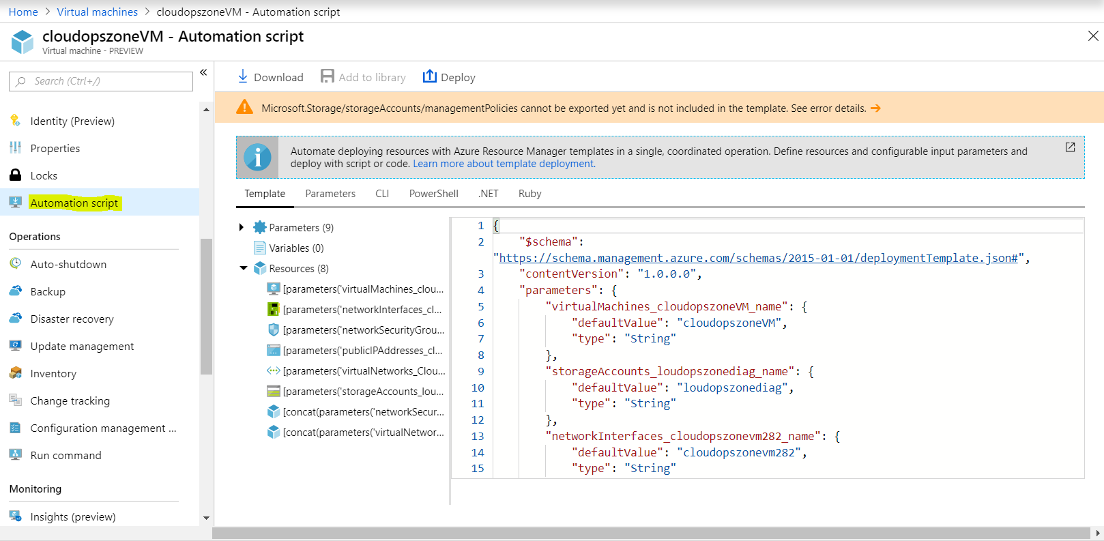This screenshot has height=541, width=1104.
Task: Click sidebar scrollbar down arrow
Action: pos(206,518)
